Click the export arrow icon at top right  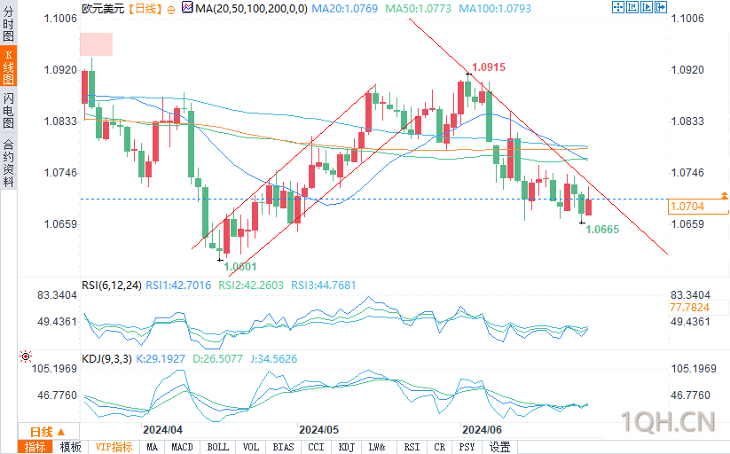[661, 7]
